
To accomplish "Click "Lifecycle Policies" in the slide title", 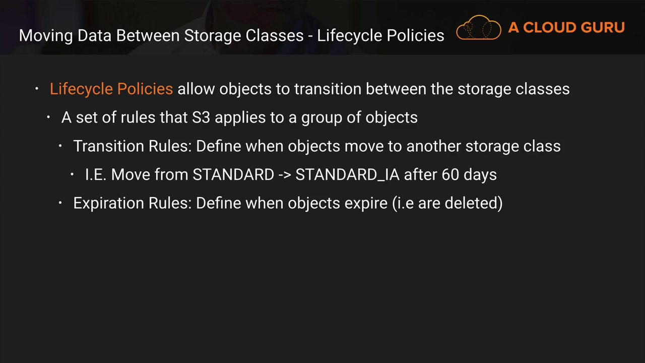I will coord(380,35).
